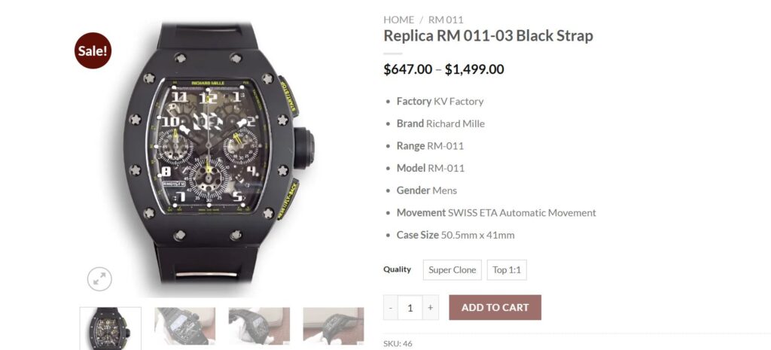Click the SKU: 46 text
This screenshot has height=350, width=771.
coord(398,344)
